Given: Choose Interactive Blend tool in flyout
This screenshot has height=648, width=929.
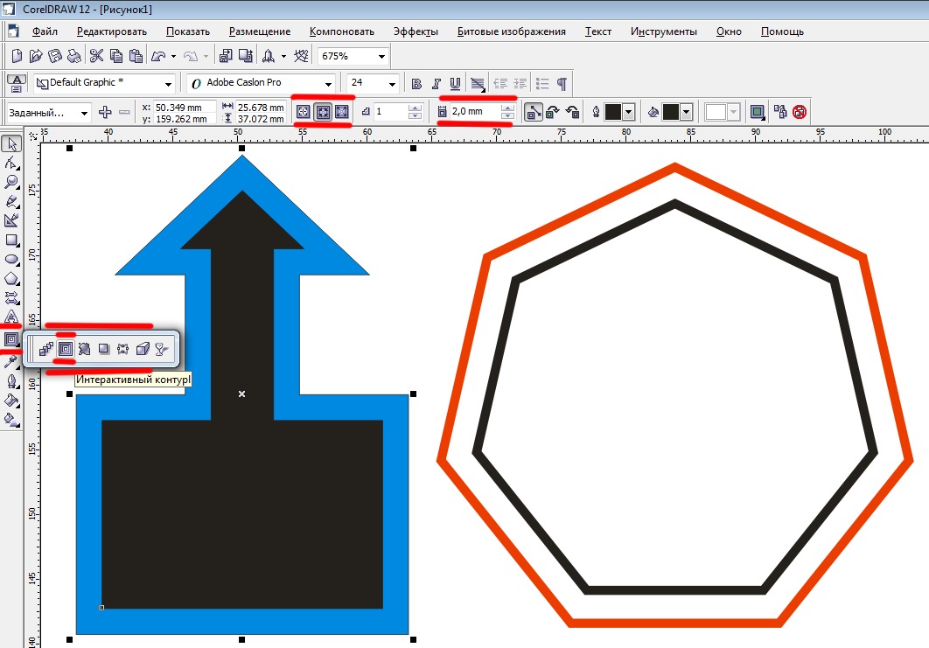Looking at the screenshot, I should pos(46,350).
